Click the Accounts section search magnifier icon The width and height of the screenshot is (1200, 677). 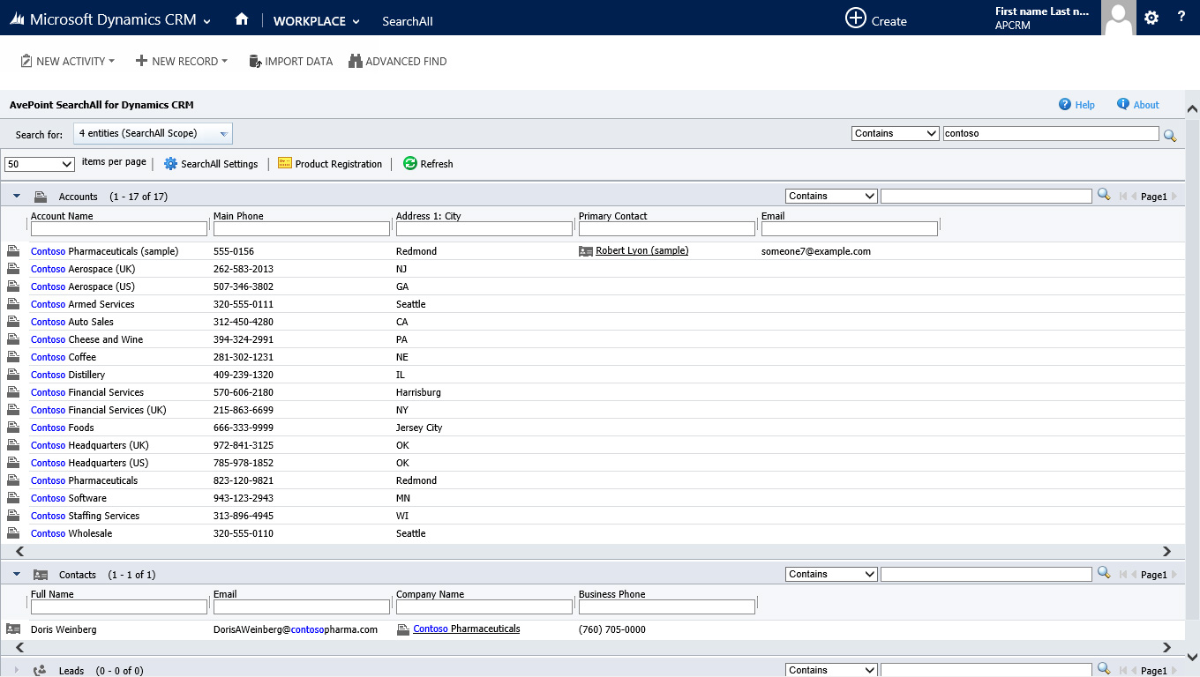point(1104,195)
